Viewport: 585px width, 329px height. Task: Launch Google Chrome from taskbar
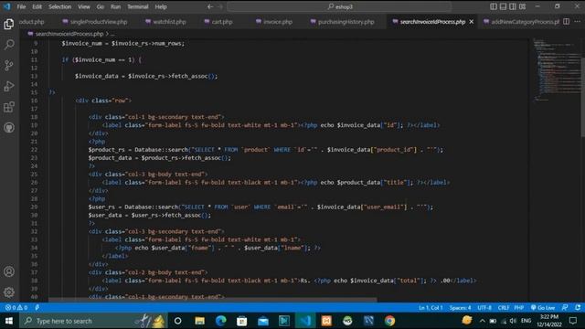pos(390,321)
